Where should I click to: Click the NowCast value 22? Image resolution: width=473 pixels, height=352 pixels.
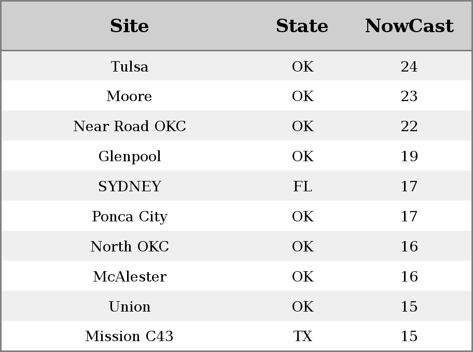(x=409, y=126)
